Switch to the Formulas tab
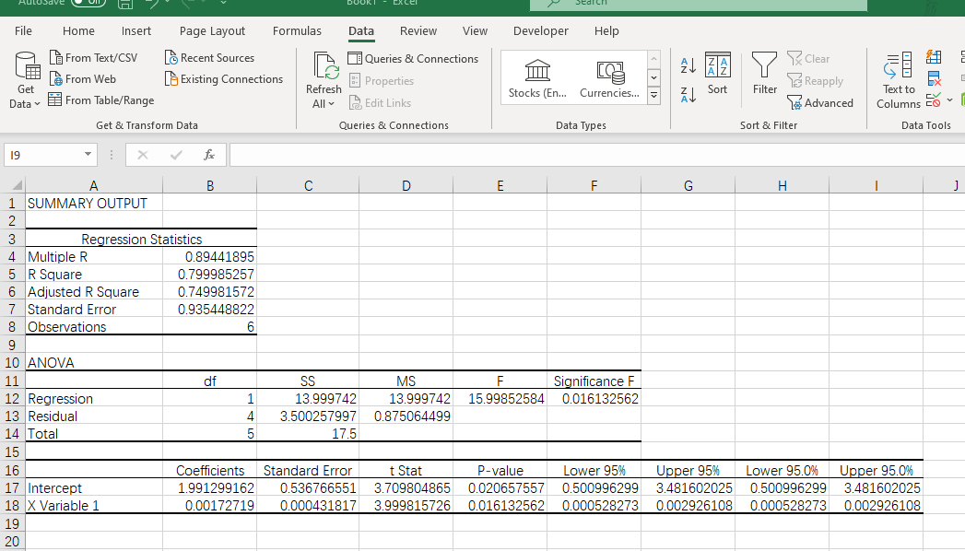 coord(297,30)
